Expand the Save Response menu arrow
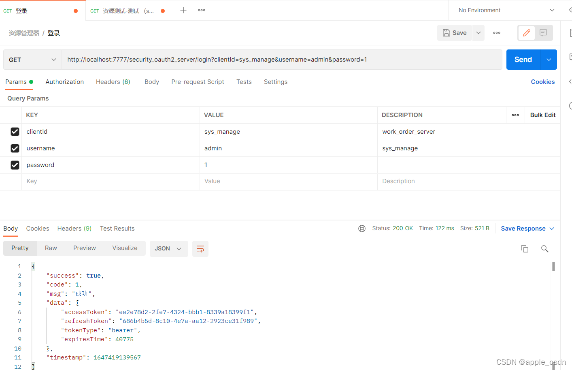The width and height of the screenshot is (572, 370). (552, 229)
